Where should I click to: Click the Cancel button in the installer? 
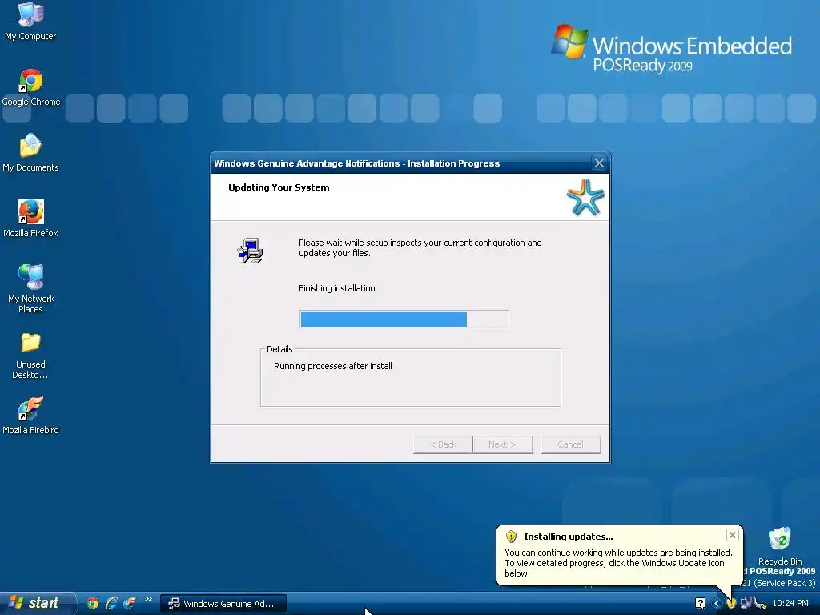[x=570, y=444]
